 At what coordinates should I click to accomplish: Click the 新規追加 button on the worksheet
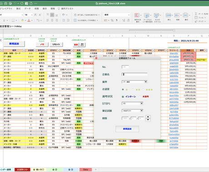point(14,44)
